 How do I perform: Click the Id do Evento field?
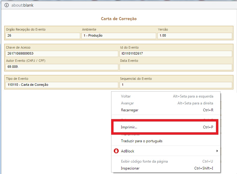(176, 54)
